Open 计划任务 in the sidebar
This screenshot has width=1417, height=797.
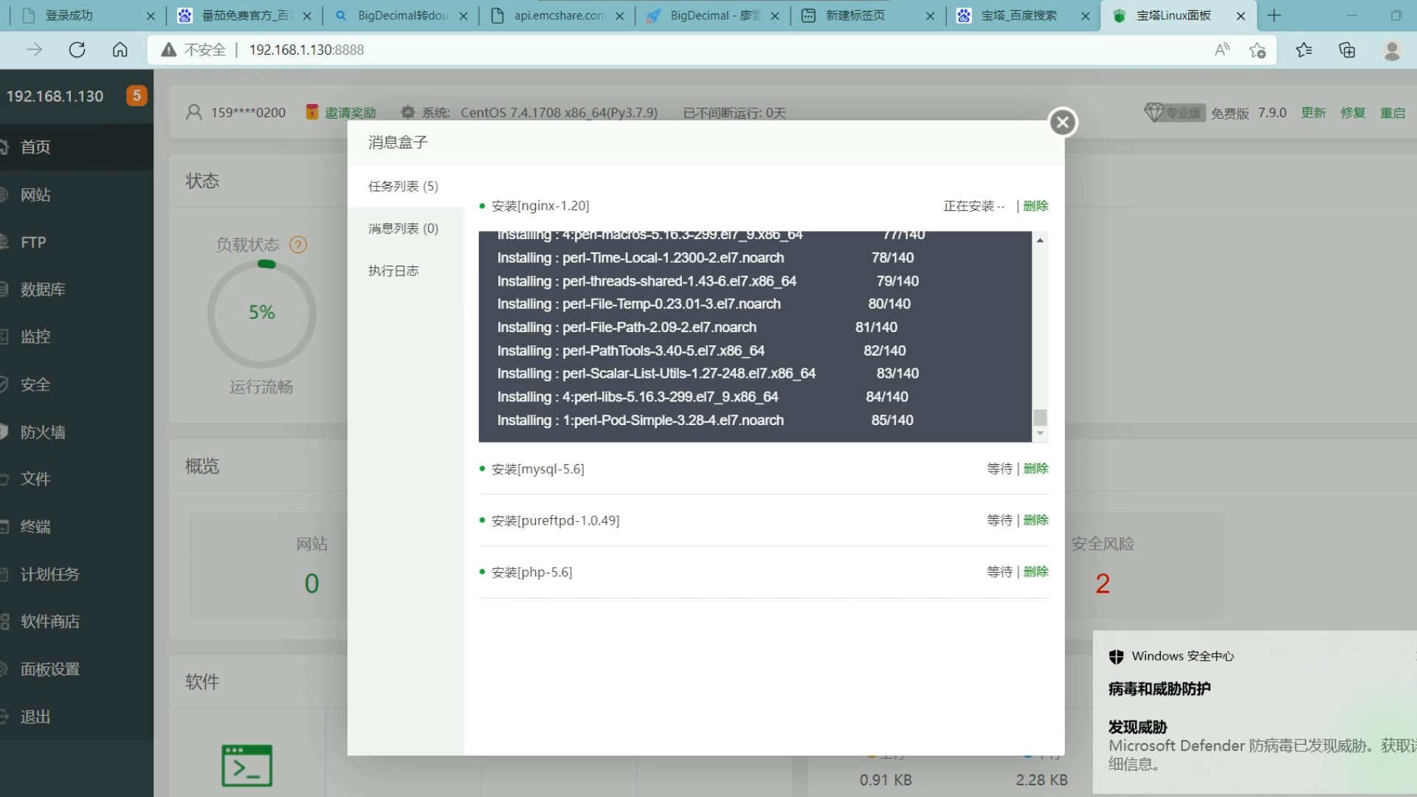(x=77, y=574)
